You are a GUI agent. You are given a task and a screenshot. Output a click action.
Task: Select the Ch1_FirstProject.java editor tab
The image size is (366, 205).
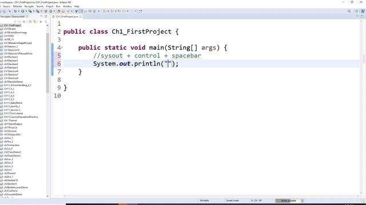[66, 17]
